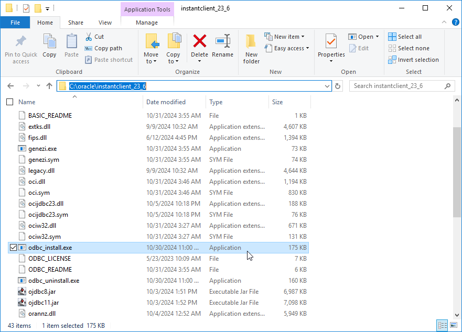Toggle the select-all checkbox in header
This screenshot has height=332, width=462.
point(9,102)
